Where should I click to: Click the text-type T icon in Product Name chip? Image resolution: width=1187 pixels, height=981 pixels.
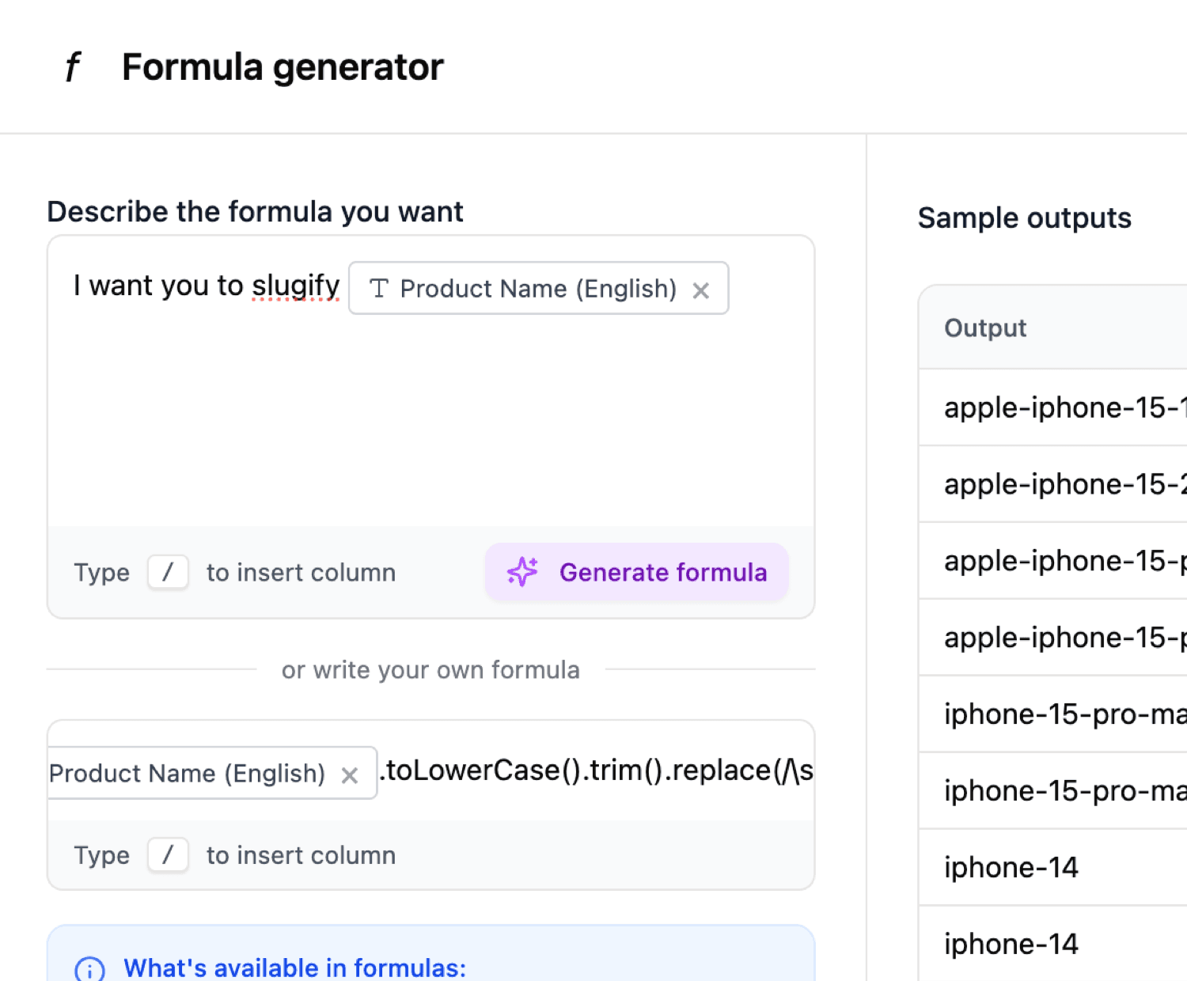[379, 289]
